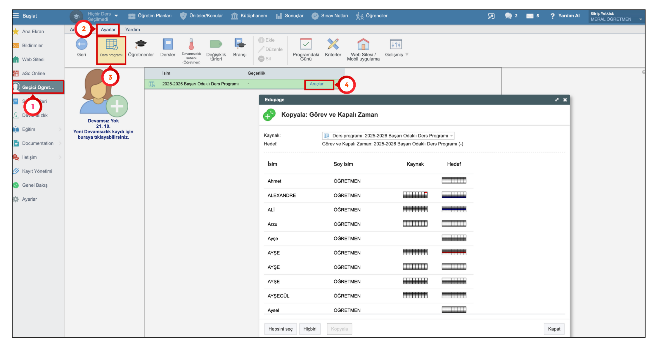Click the Kapat button
The width and height of the screenshot is (661, 351).
tap(554, 329)
